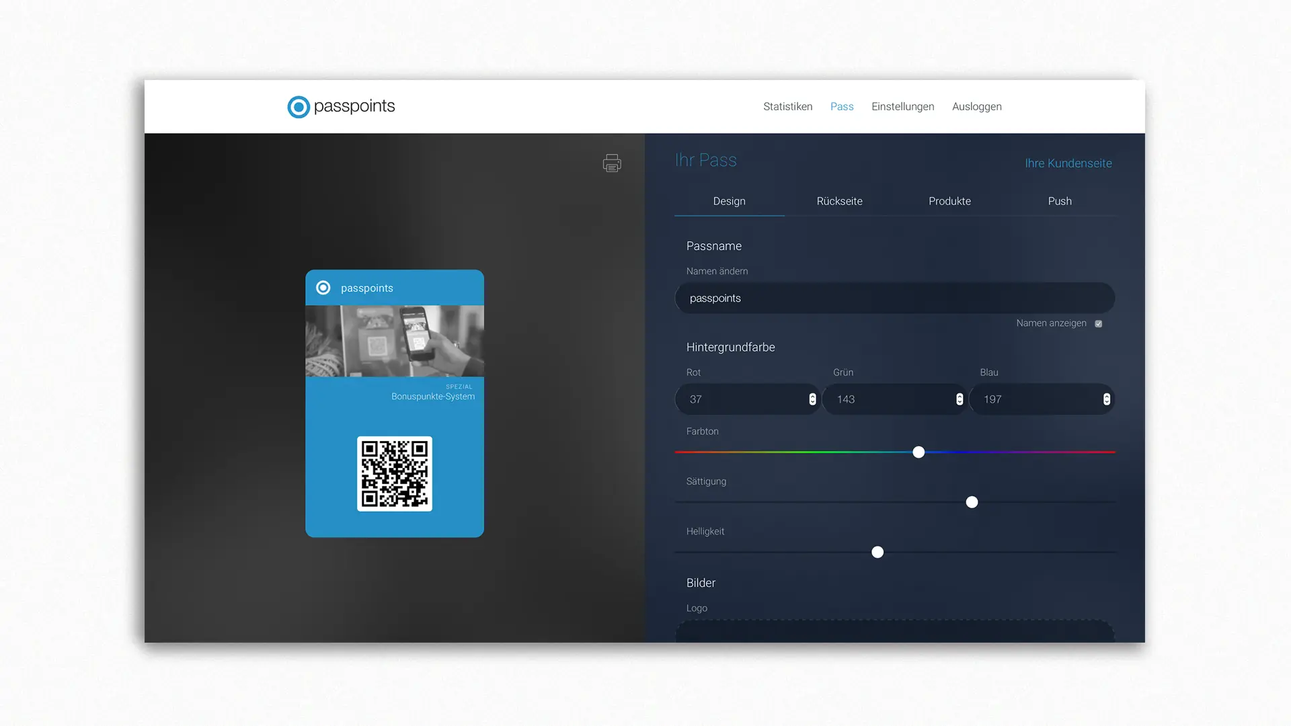Select the Pass navigation item
The height and width of the screenshot is (726, 1291).
pos(842,106)
